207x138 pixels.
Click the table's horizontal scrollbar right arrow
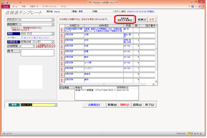(x=154, y=84)
